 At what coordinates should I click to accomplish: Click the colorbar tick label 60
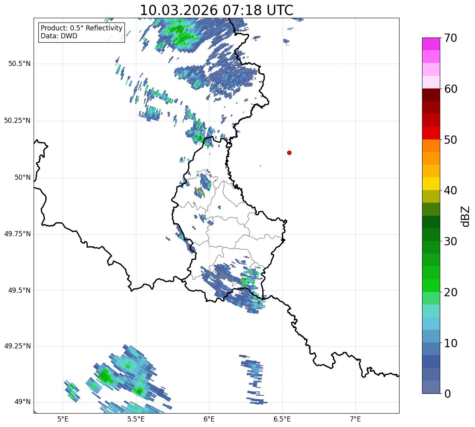click(450, 89)
